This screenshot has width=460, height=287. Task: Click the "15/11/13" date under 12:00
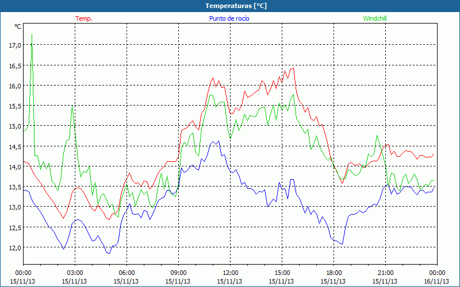[229, 281]
